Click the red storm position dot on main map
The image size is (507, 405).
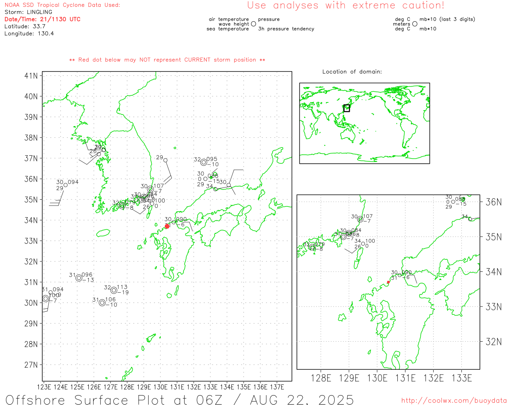(x=167, y=226)
